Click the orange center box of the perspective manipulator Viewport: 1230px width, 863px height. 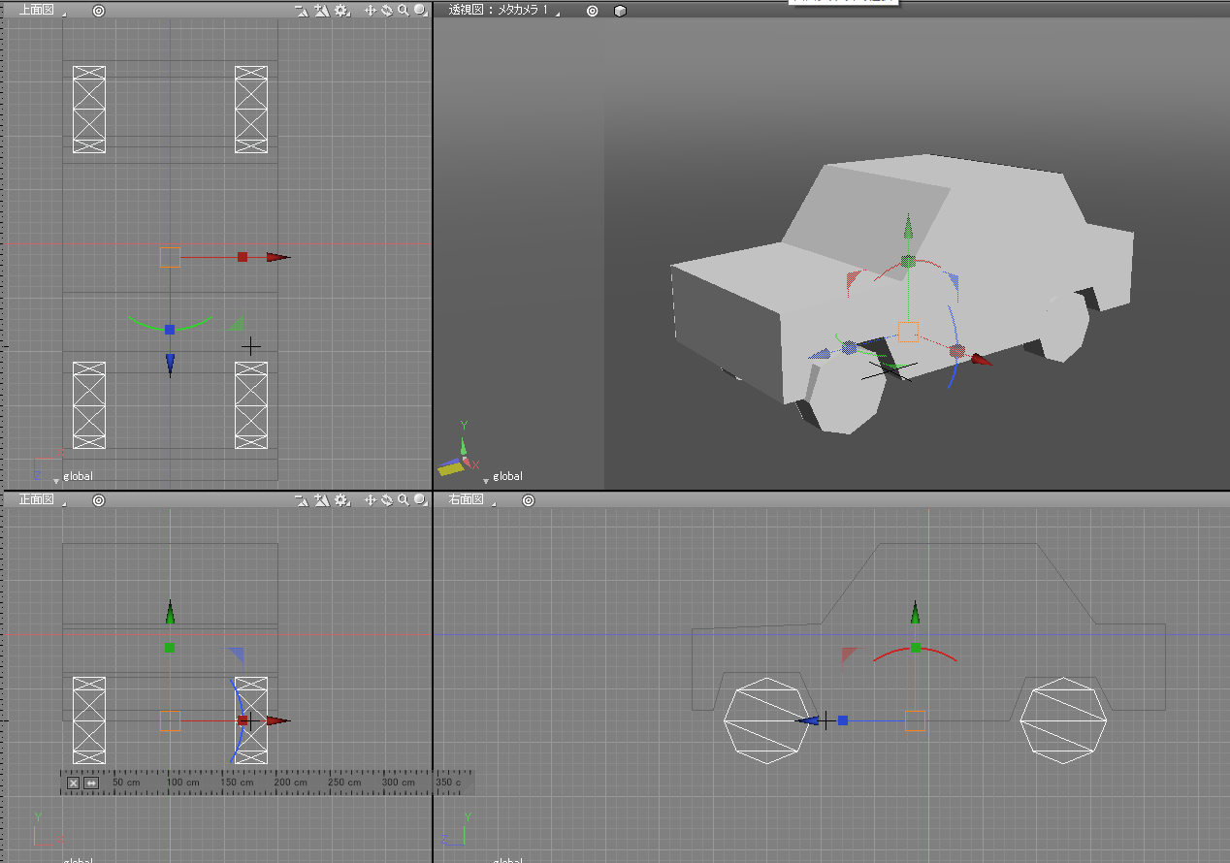pyautogui.click(x=908, y=332)
